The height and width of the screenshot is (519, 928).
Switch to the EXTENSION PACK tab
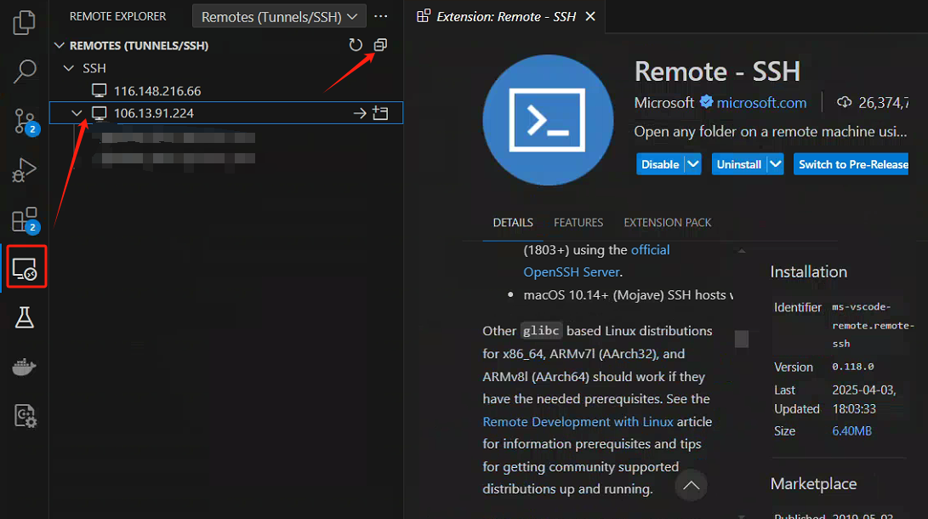[667, 223]
